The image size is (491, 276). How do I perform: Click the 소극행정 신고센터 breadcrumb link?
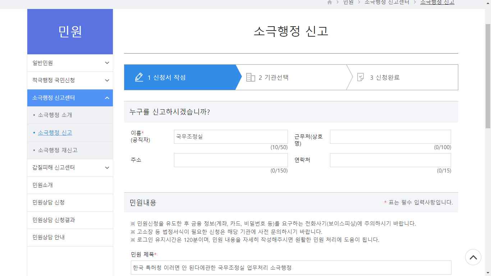387,2
